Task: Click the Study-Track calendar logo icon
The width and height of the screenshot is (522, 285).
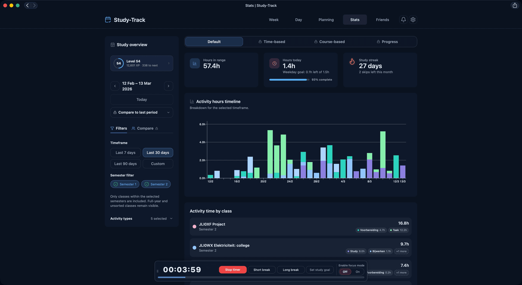Action: (108, 20)
